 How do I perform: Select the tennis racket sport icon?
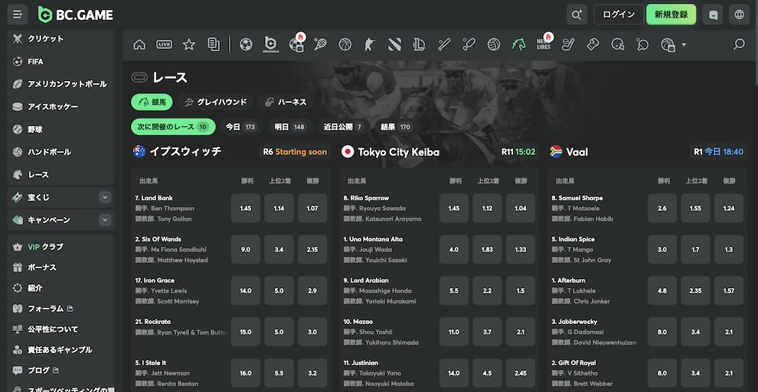[x=320, y=44]
